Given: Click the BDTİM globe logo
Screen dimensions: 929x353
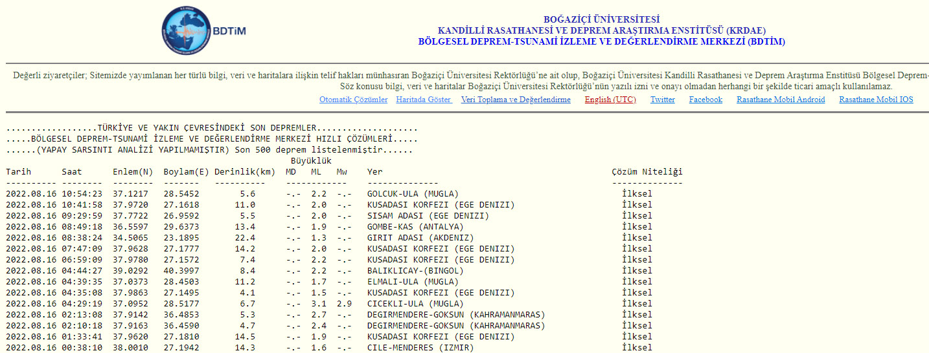Looking at the screenshot, I should point(187,31).
